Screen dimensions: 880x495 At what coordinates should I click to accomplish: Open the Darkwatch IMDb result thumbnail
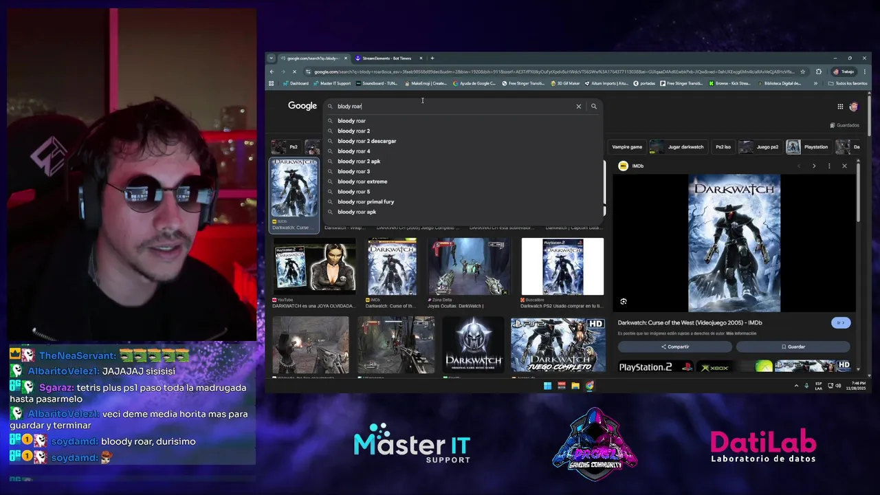coord(294,188)
